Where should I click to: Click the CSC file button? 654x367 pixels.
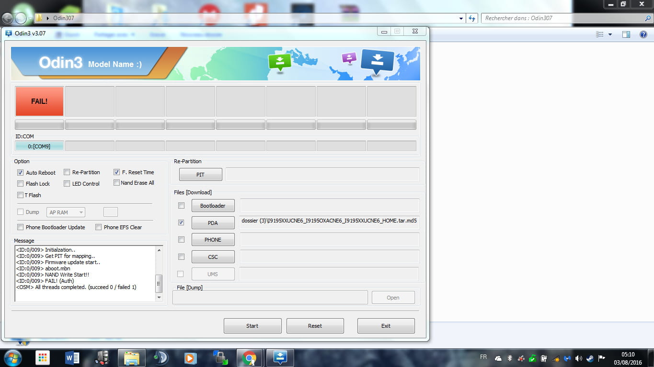click(x=213, y=257)
